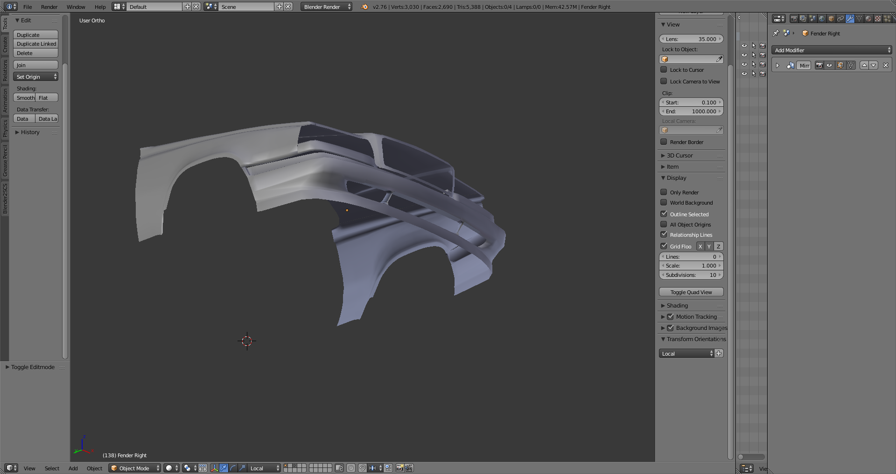Tick the Only Render checkbox

(664, 192)
